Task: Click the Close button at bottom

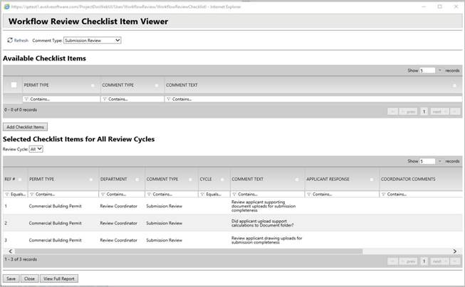Action: [28, 279]
